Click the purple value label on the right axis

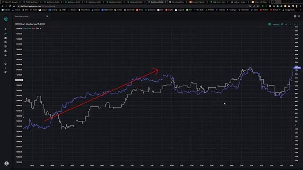click(x=297, y=68)
